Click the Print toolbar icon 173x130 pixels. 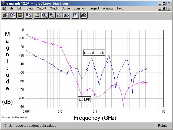[84, 15]
